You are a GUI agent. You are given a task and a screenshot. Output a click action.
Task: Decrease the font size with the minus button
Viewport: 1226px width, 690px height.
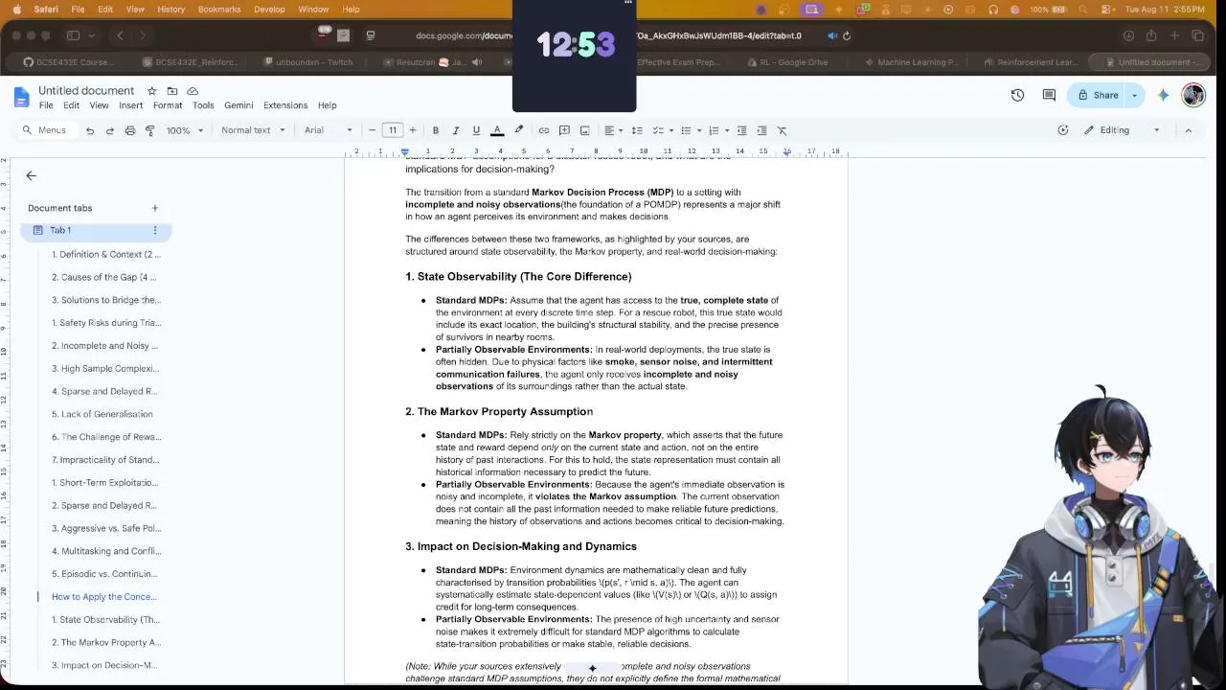click(x=372, y=130)
